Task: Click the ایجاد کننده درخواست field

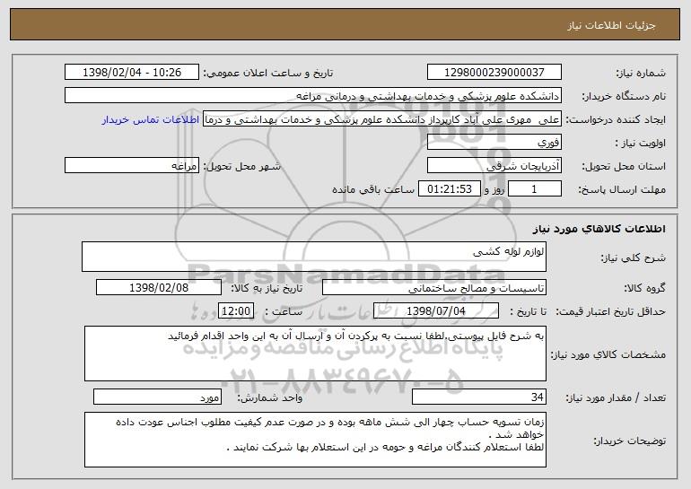Action: pos(382,119)
